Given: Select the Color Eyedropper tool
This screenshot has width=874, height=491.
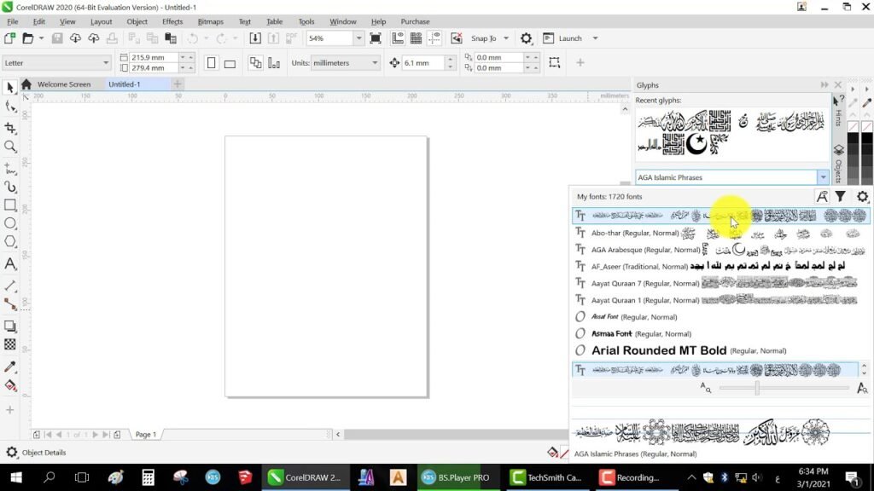Looking at the screenshot, I should coord(10,367).
